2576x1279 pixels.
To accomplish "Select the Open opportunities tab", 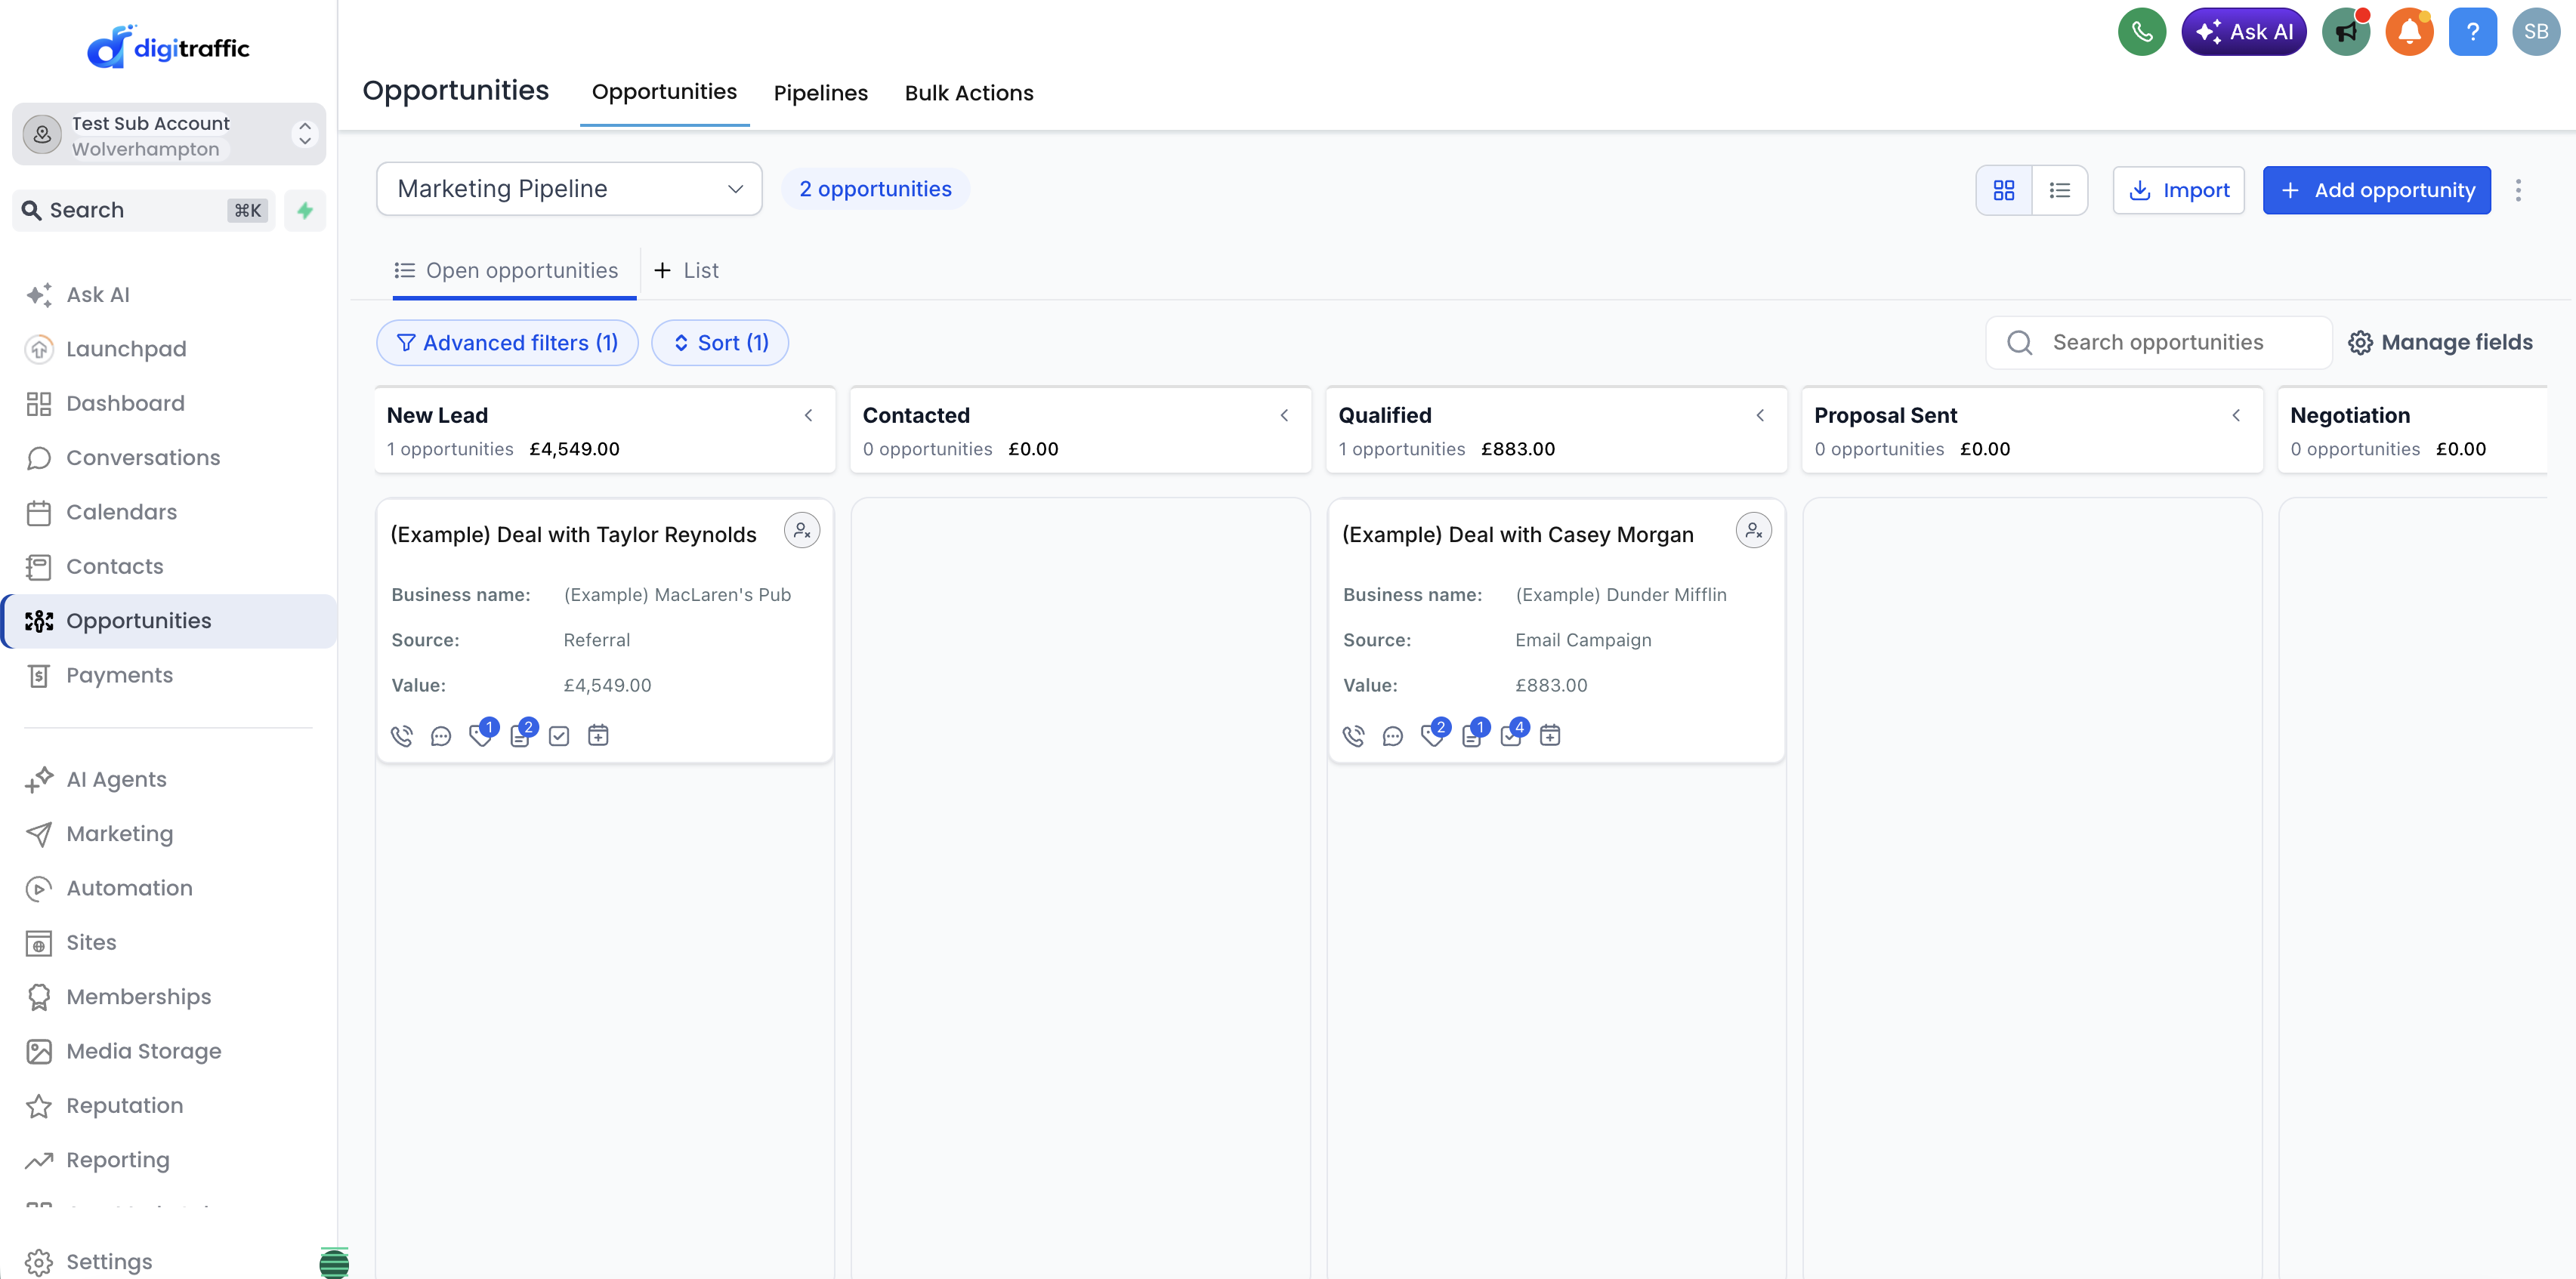I will click(514, 271).
